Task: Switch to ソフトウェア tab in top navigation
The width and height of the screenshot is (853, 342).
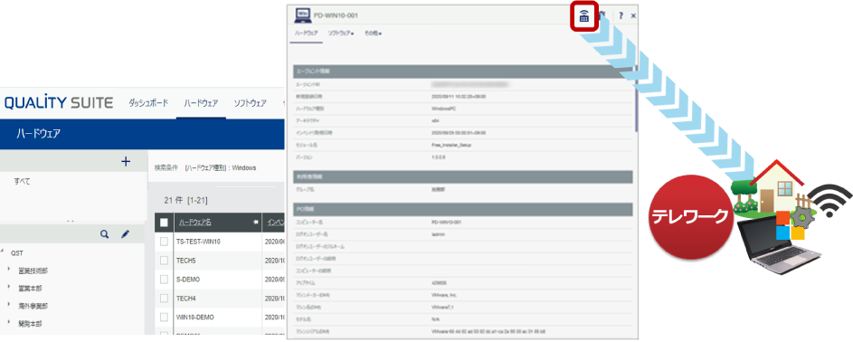Action: 250,103
